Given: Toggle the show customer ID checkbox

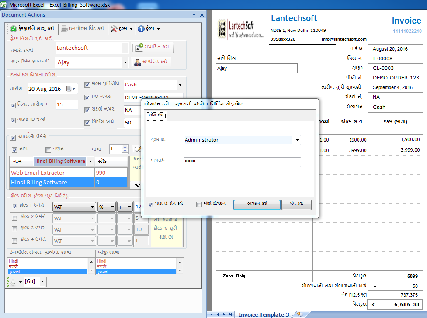Looking at the screenshot, I should [13, 120].
